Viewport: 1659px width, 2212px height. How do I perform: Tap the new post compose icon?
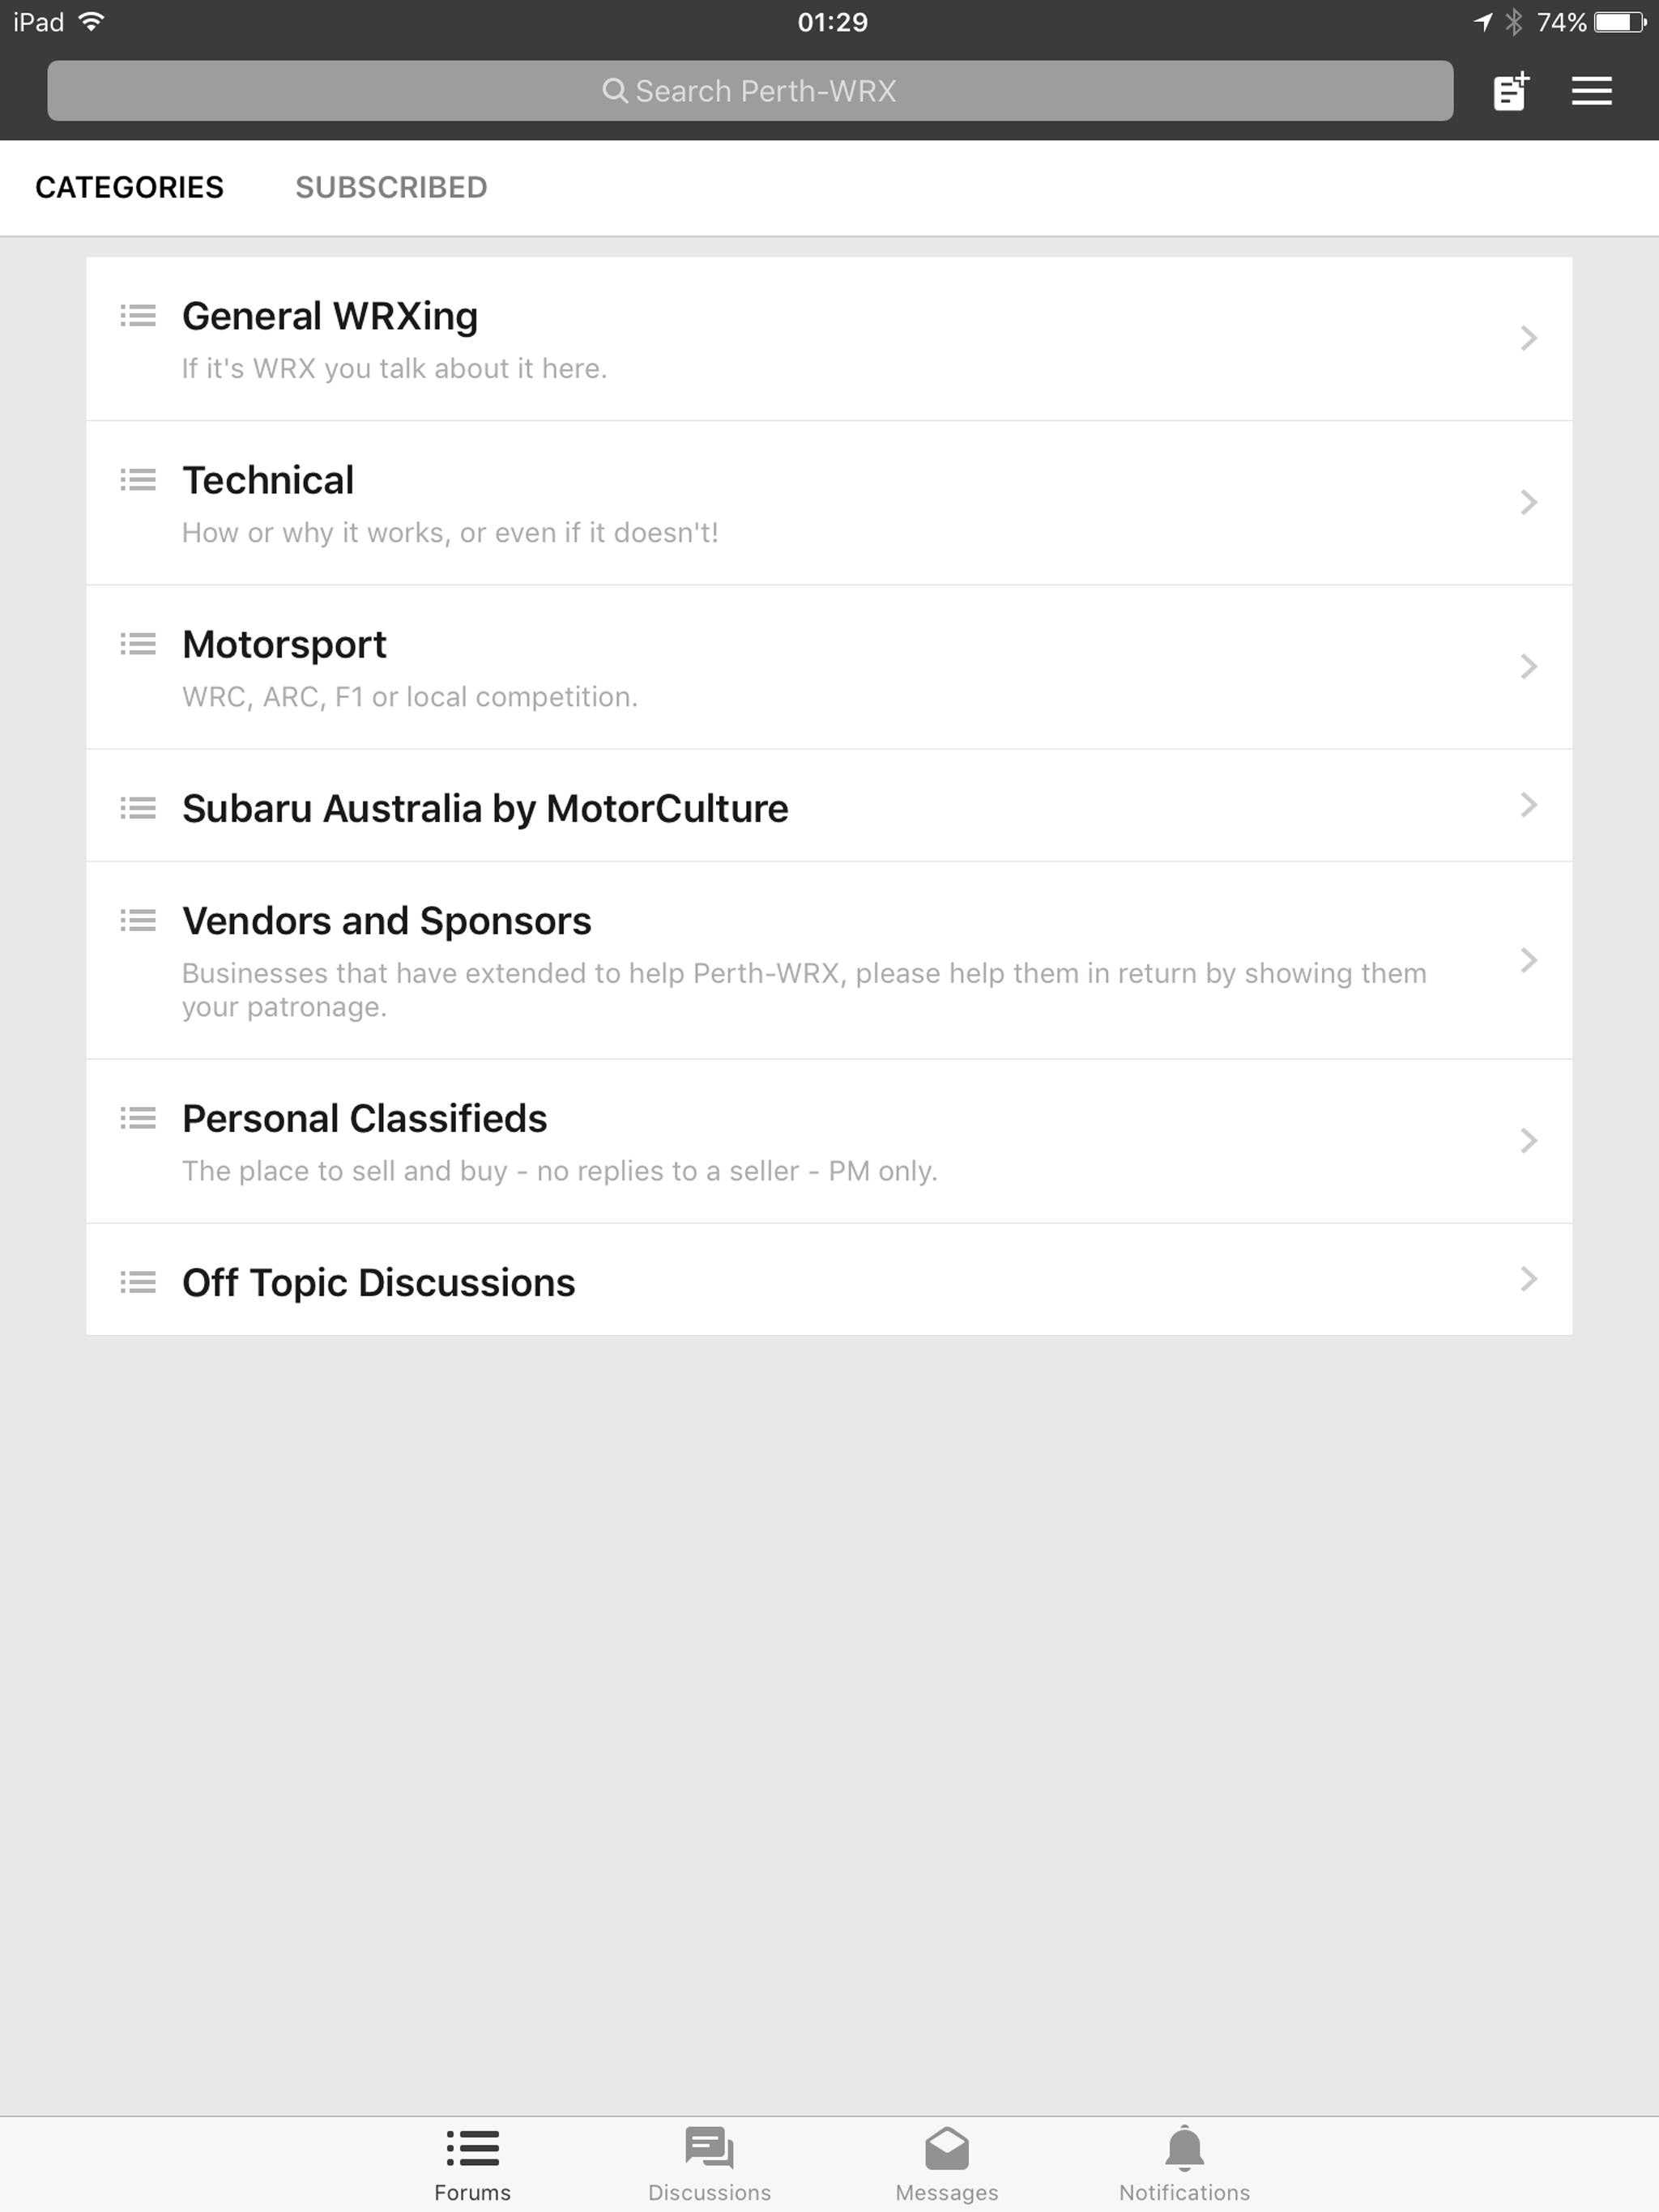click(x=1510, y=91)
